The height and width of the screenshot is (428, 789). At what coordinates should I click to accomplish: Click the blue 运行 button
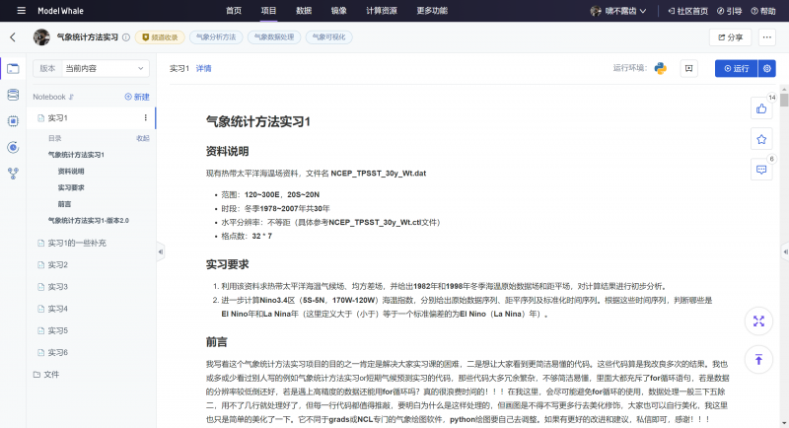click(x=735, y=68)
